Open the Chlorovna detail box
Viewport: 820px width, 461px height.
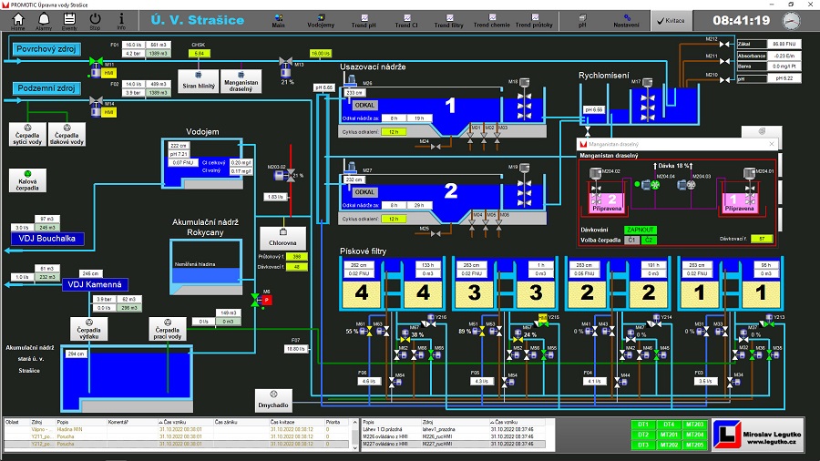[282, 238]
